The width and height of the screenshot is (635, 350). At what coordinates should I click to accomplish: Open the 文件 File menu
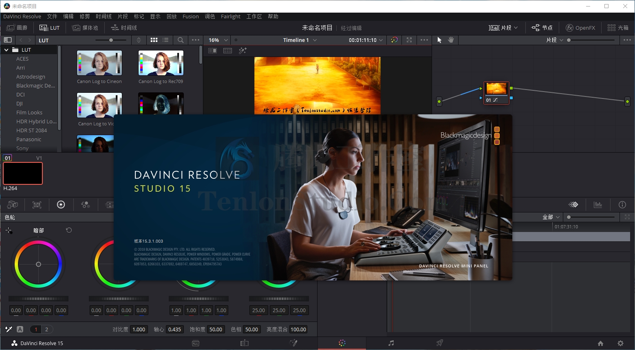52,16
